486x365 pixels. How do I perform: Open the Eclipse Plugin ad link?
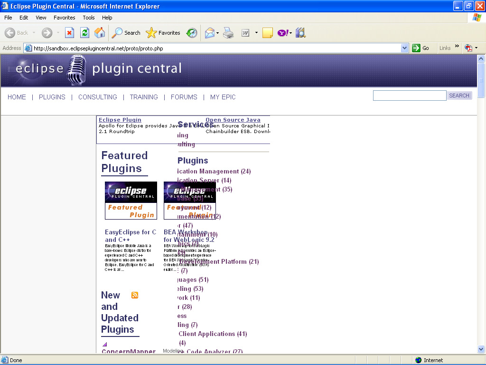(x=120, y=120)
